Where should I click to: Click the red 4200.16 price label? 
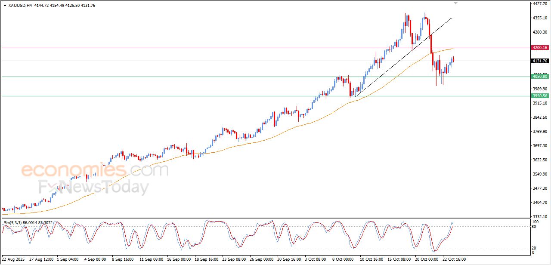tap(539, 48)
